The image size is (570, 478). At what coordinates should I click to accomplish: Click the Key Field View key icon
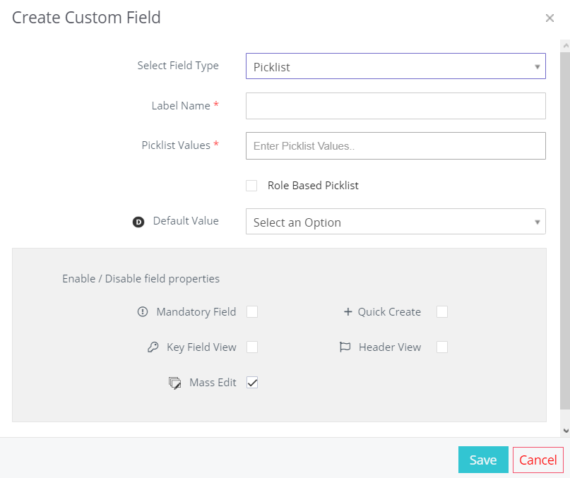point(153,347)
